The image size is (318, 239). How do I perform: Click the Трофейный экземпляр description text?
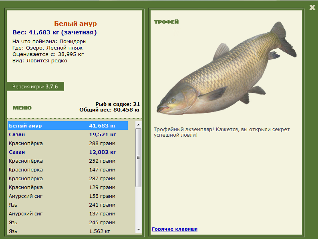point(221,132)
